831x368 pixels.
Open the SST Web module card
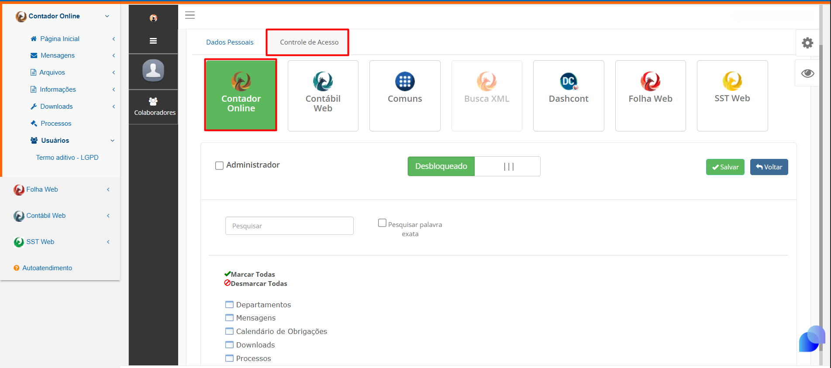(732, 96)
